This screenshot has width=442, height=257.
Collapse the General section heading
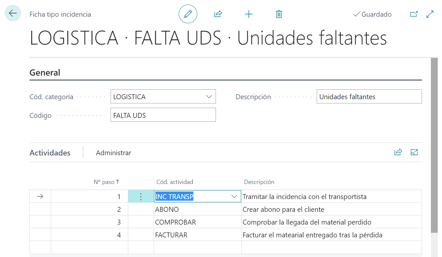tap(45, 73)
